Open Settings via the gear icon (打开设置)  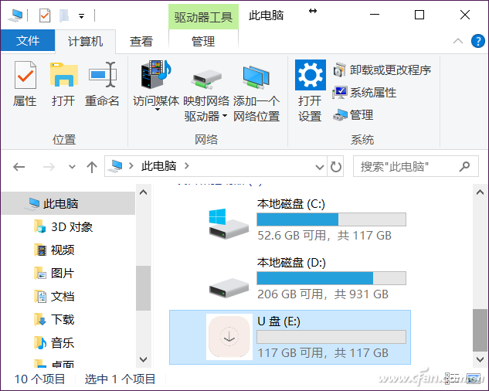click(311, 75)
